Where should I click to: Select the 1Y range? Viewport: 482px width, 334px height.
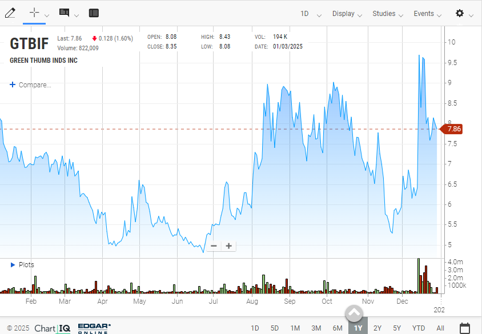pyautogui.click(x=358, y=328)
